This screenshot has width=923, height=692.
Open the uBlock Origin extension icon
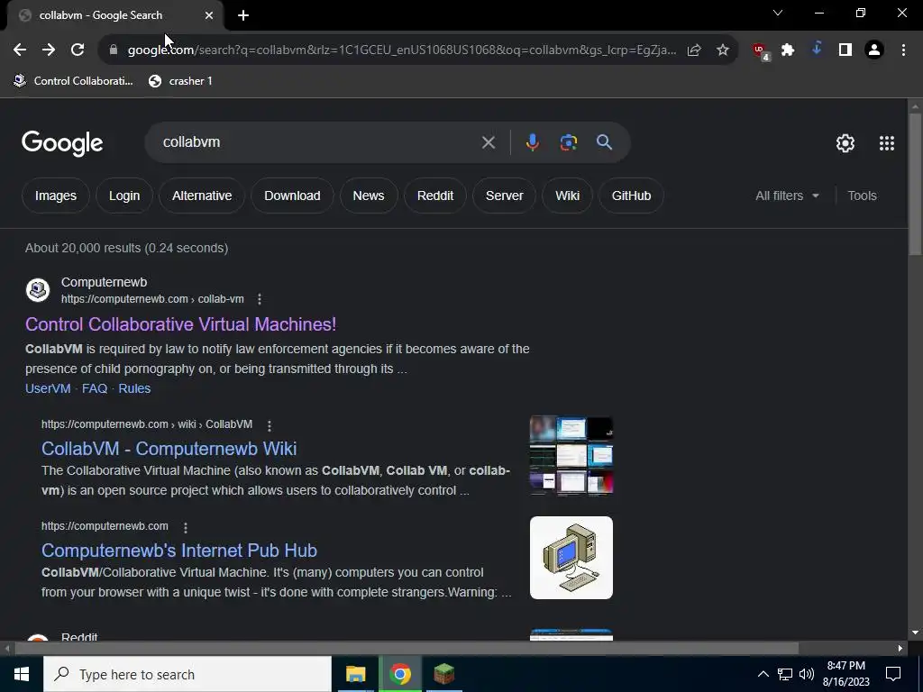tap(761, 51)
